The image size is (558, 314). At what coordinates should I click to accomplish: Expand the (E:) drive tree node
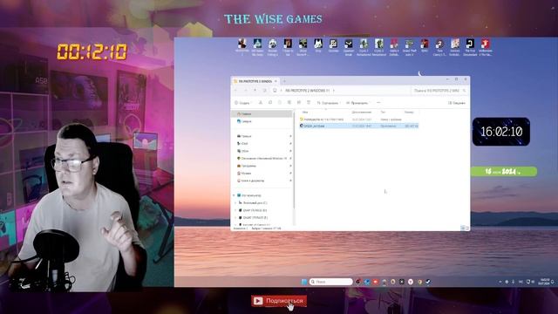235,217
